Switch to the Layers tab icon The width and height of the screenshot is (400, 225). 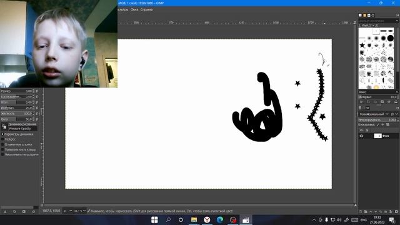click(x=360, y=108)
